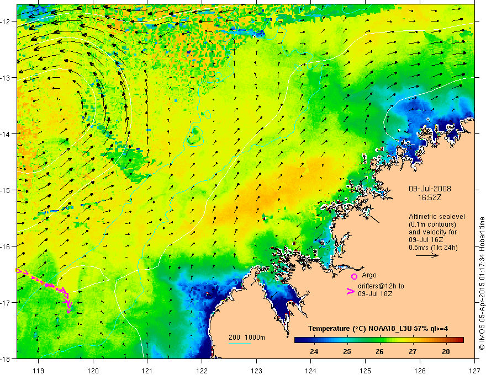
Task: Click the 'Altimetric sealevel' caption line
Action: [x=437, y=217]
